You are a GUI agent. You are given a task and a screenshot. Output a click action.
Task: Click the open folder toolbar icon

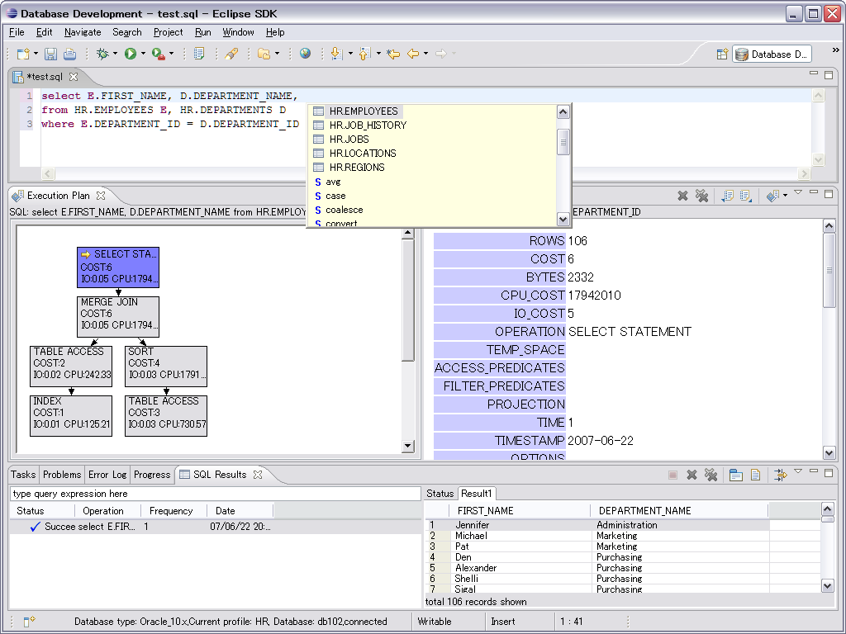[264, 54]
